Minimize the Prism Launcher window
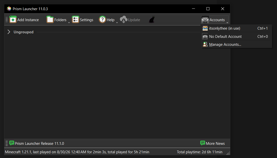277x158 pixels. 193,9
